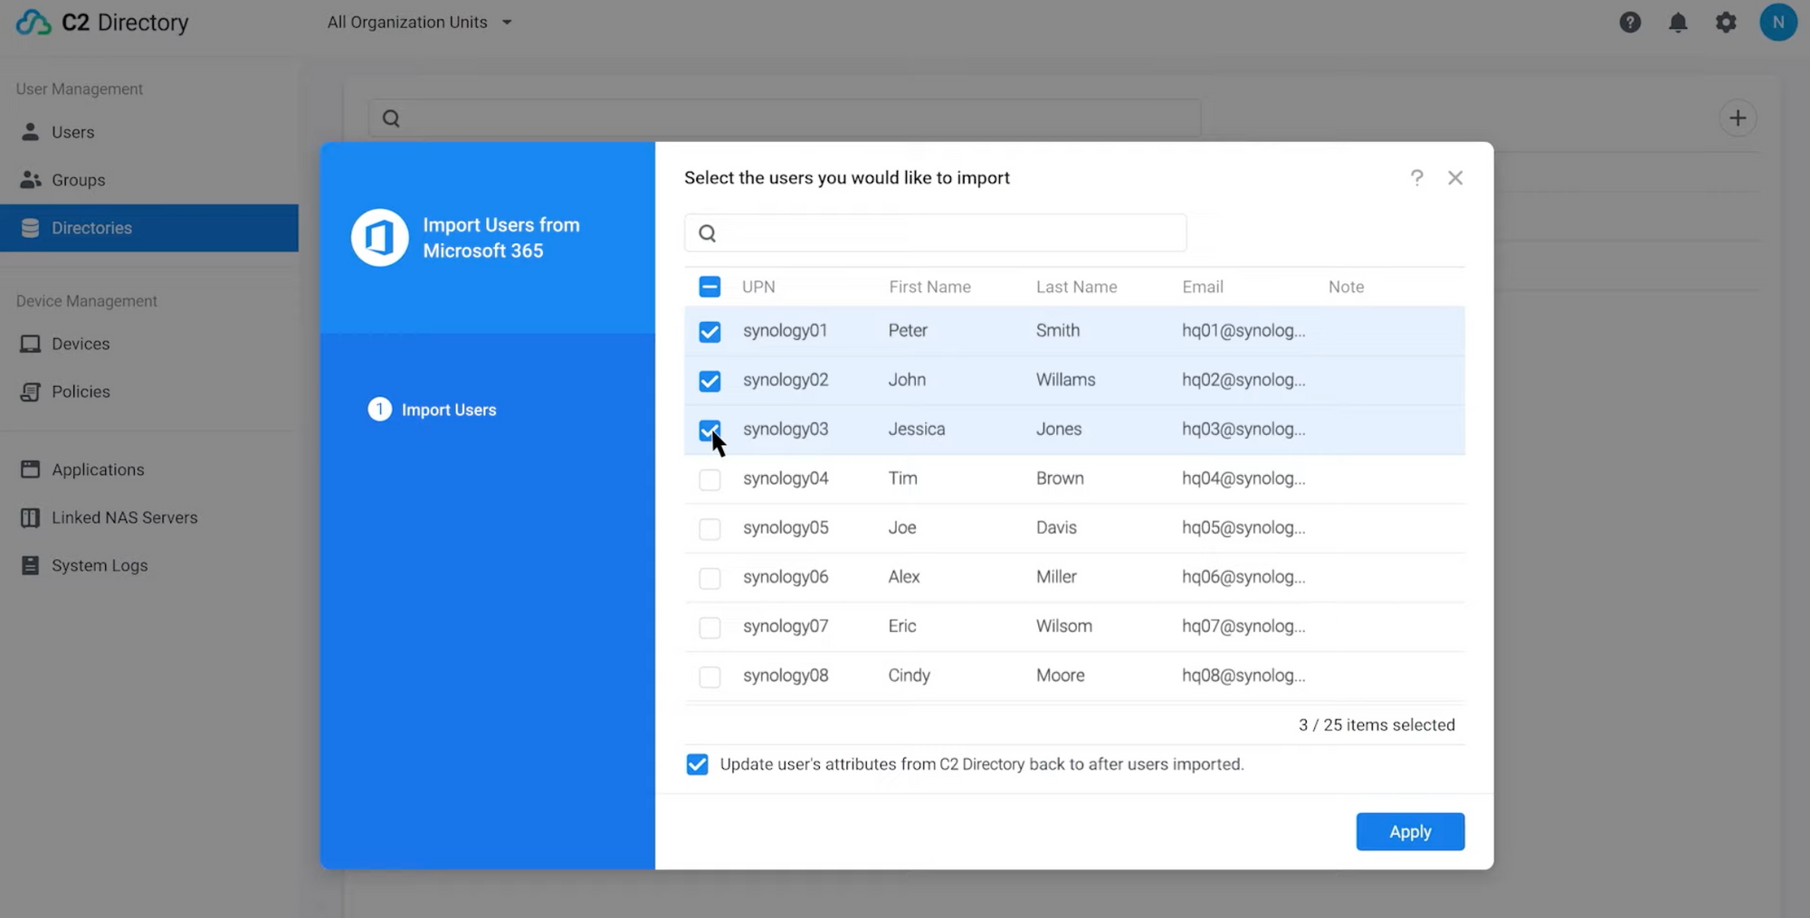Image resolution: width=1810 pixels, height=918 pixels.
Task: Open the settings gear in top bar
Action: (1726, 23)
